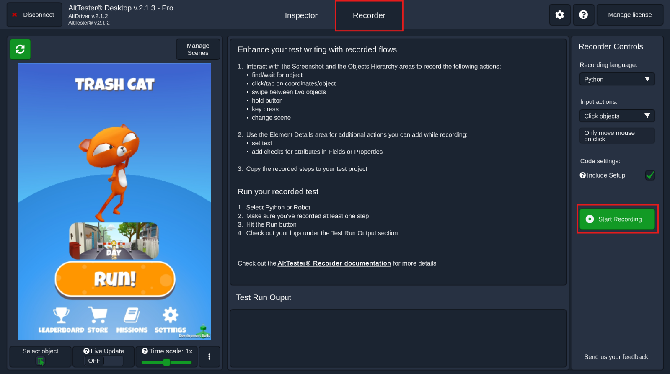Open the Recording language Python dropdown
This screenshot has width=670, height=374.
617,79
